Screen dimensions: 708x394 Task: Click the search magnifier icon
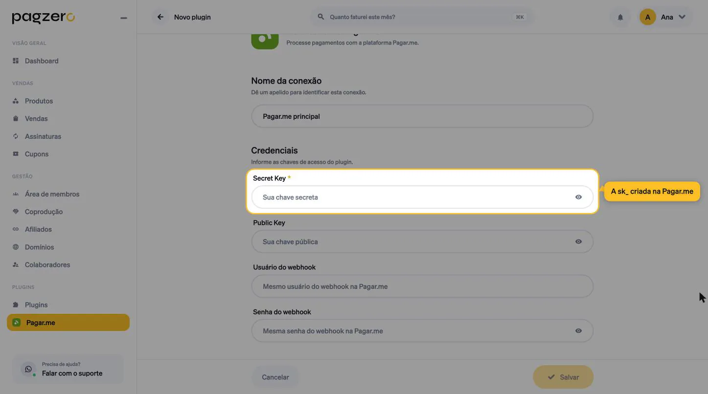point(321,17)
